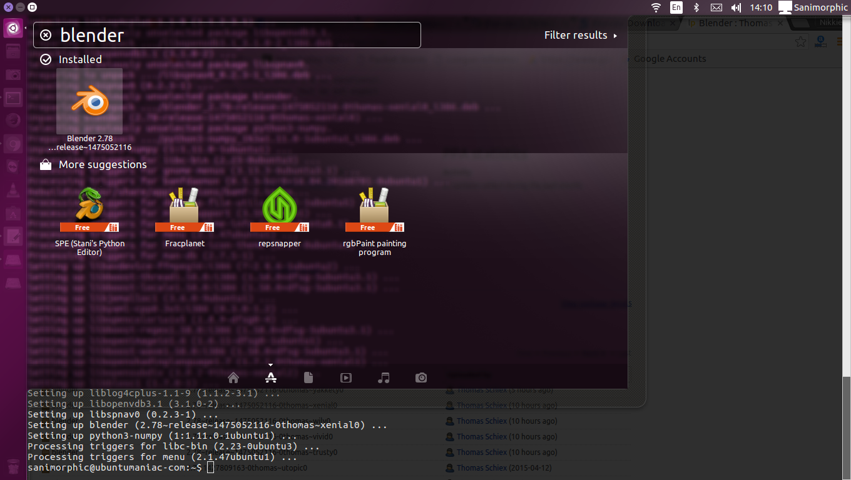Switch to the Music lens

tap(384, 377)
